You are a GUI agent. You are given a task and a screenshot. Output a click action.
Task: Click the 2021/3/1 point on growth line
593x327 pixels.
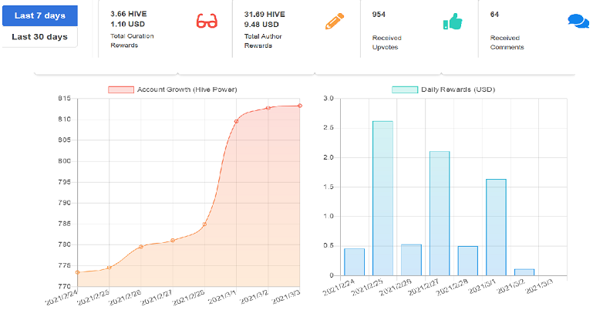[x=237, y=122]
